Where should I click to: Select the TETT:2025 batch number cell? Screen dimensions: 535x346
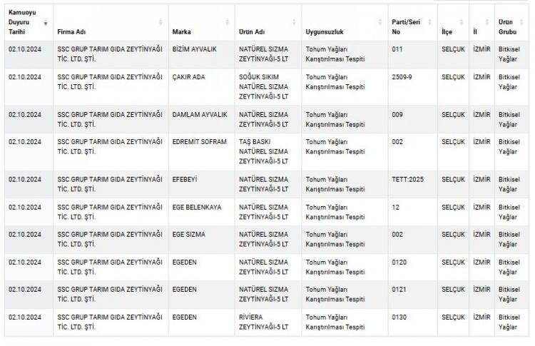pyautogui.click(x=407, y=179)
